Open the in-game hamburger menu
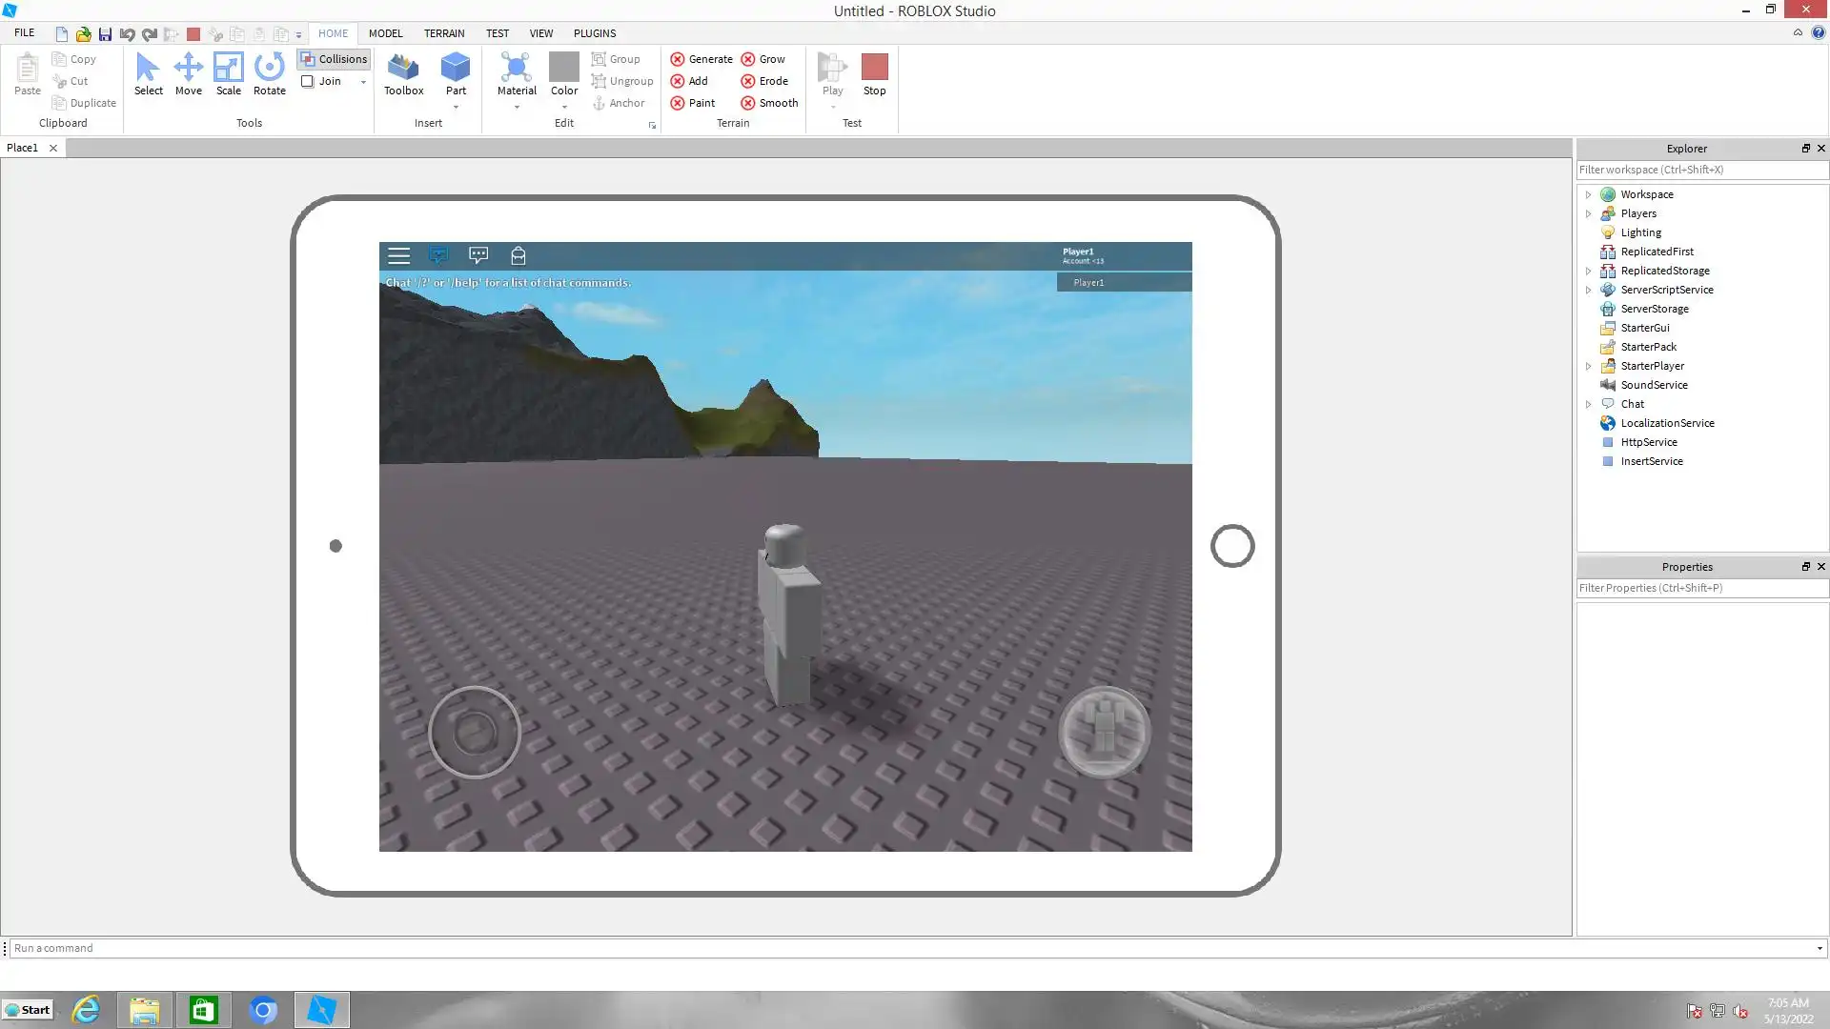The width and height of the screenshot is (1830, 1029). (x=398, y=255)
